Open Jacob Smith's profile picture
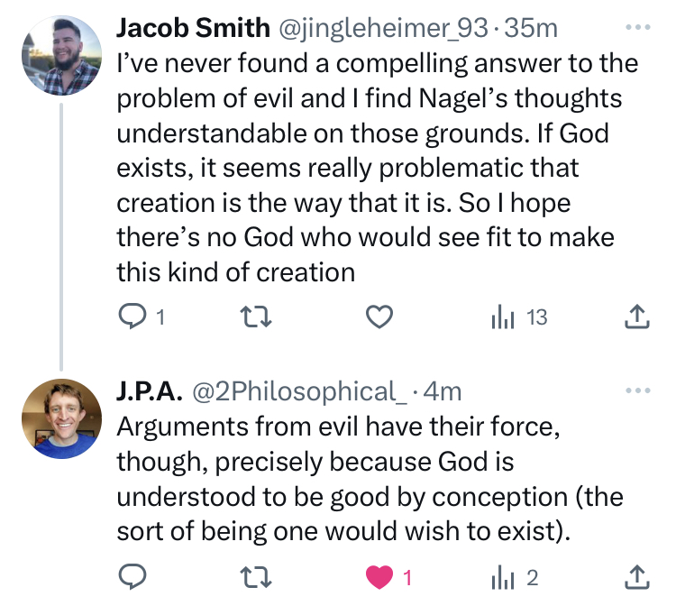Image resolution: width=676 pixels, height=615 pixels. point(60,53)
